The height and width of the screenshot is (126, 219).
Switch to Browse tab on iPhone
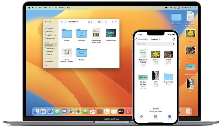point(170,117)
